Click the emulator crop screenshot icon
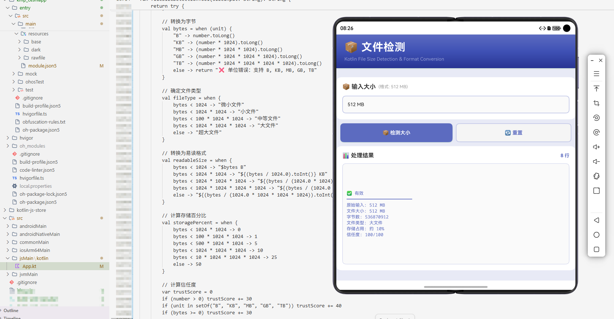The width and height of the screenshot is (614, 319). pos(597,103)
